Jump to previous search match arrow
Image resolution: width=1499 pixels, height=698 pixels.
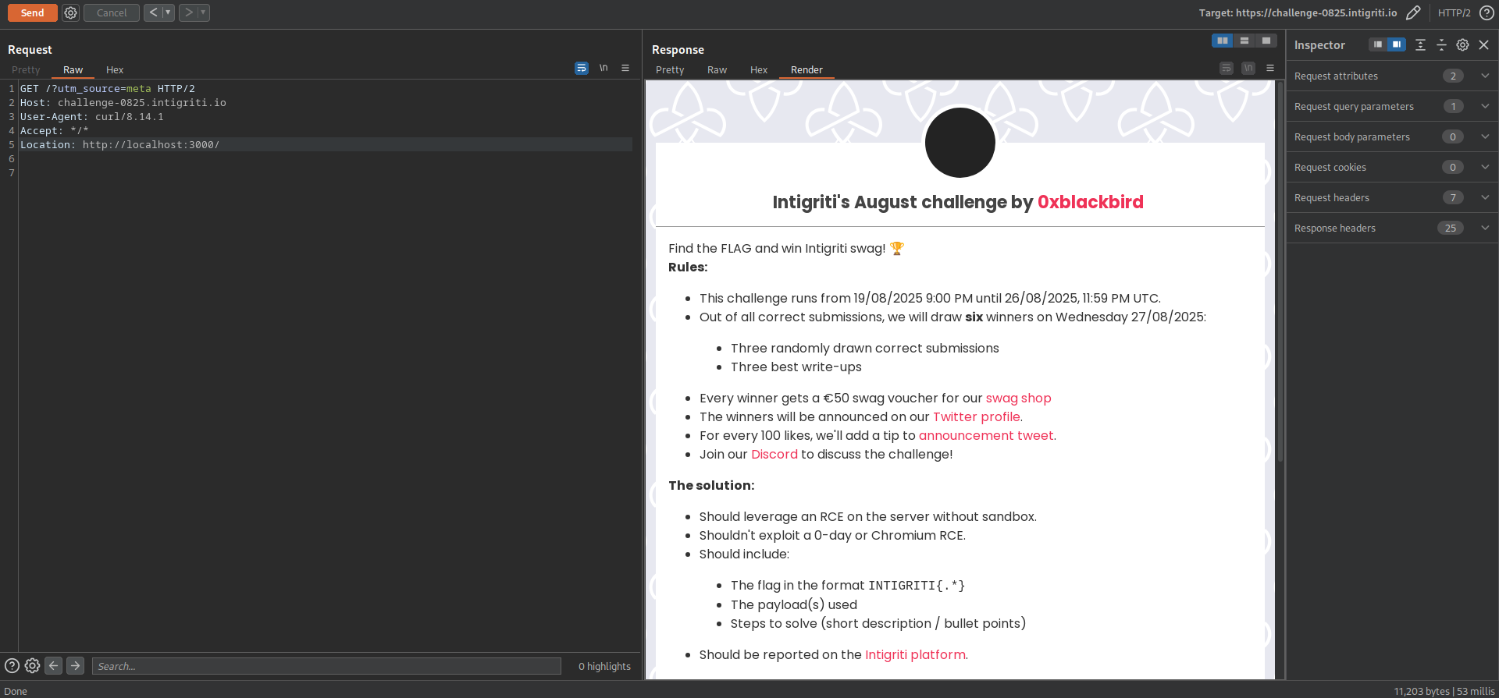pyautogui.click(x=53, y=665)
